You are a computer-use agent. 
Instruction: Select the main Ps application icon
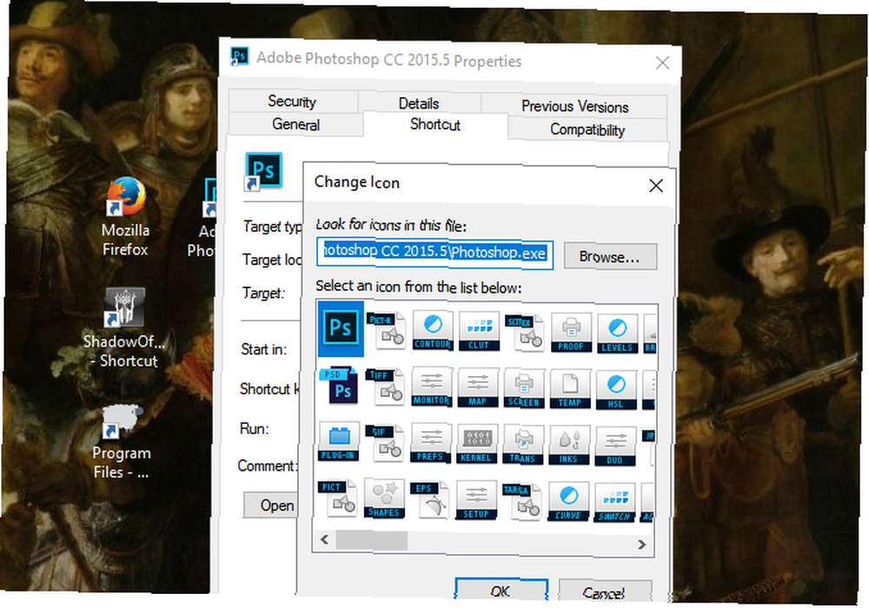tap(341, 328)
